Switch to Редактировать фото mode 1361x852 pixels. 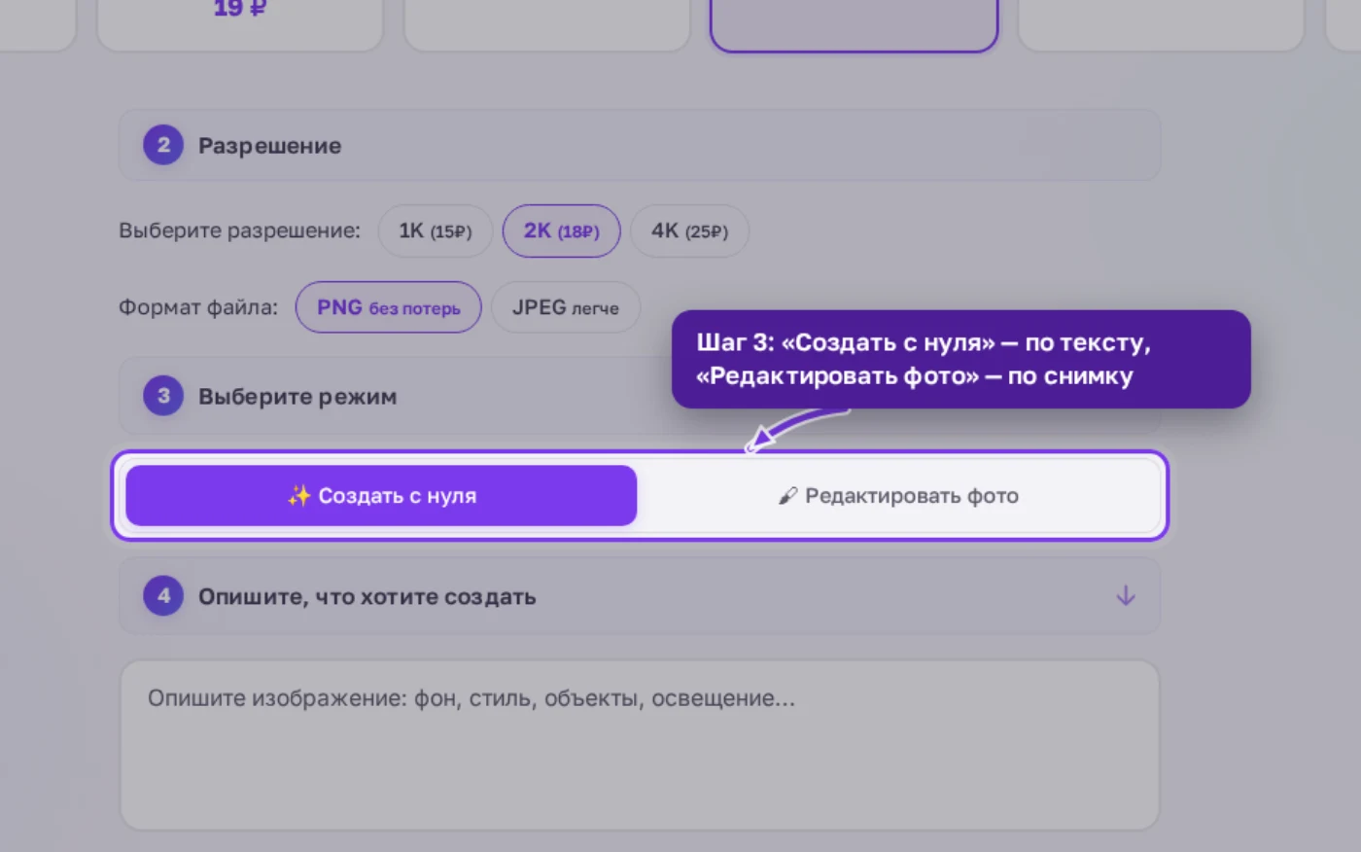898,496
